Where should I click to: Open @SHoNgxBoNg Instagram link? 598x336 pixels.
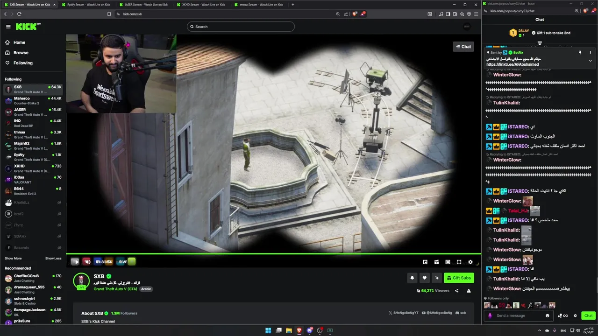tap(437, 313)
